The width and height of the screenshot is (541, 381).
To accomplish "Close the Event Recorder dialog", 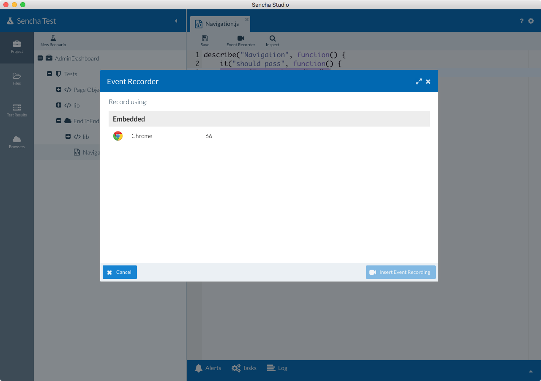I will pos(428,82).
